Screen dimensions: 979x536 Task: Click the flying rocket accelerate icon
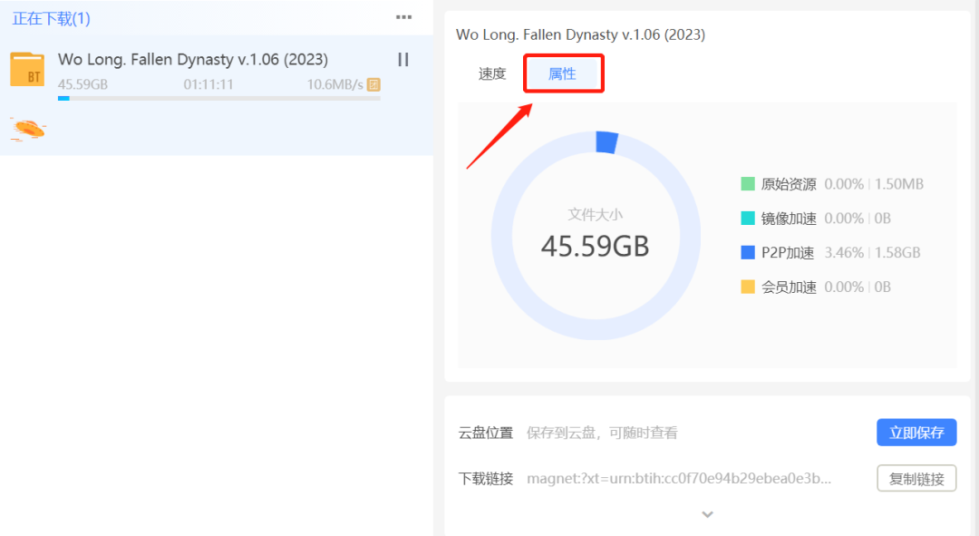pyautogui.click(x=28, y=129)
